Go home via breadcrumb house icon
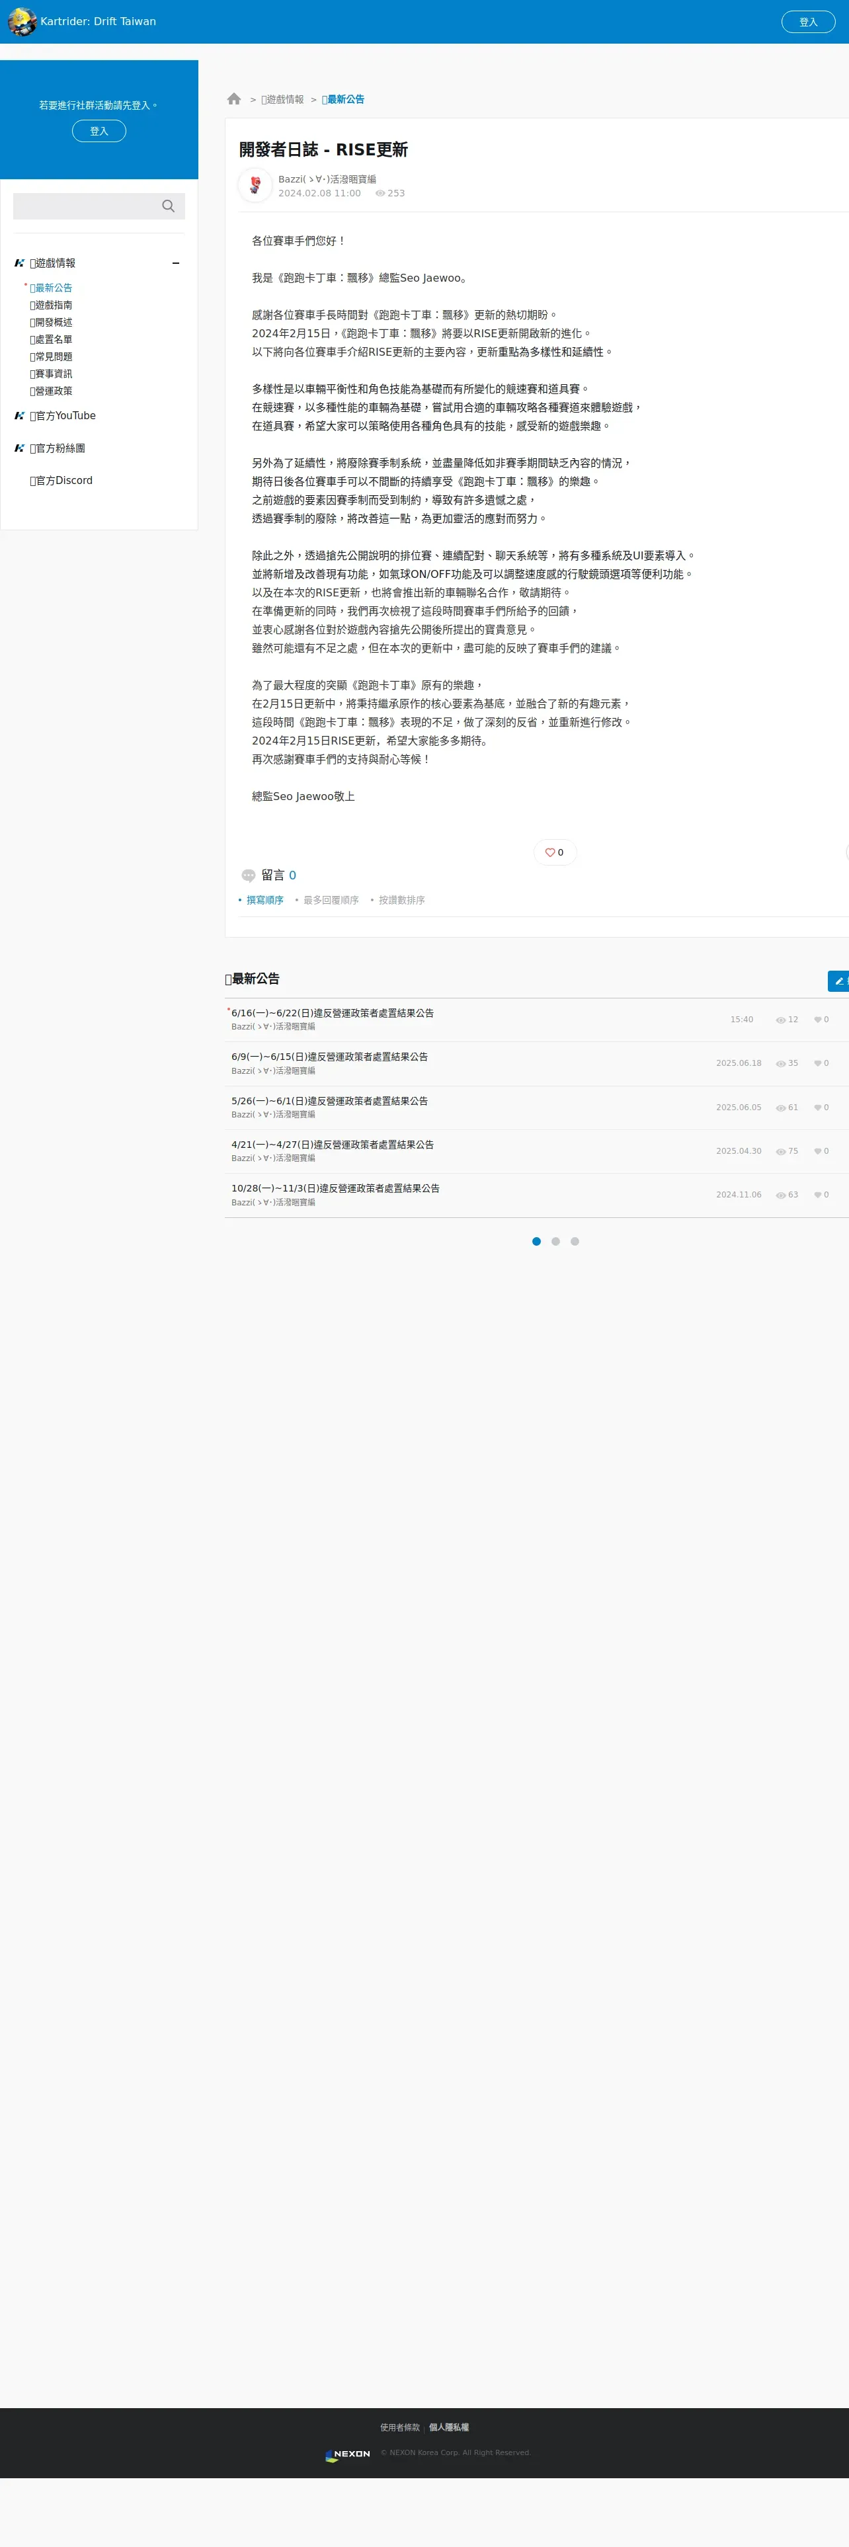849x2547 pixels. 234,99
